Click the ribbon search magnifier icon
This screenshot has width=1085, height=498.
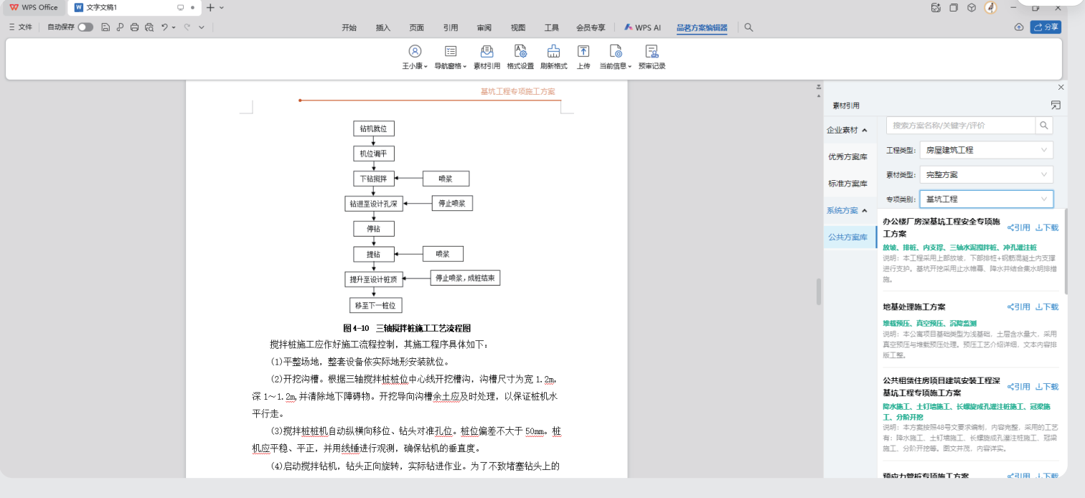click(748, 27)
